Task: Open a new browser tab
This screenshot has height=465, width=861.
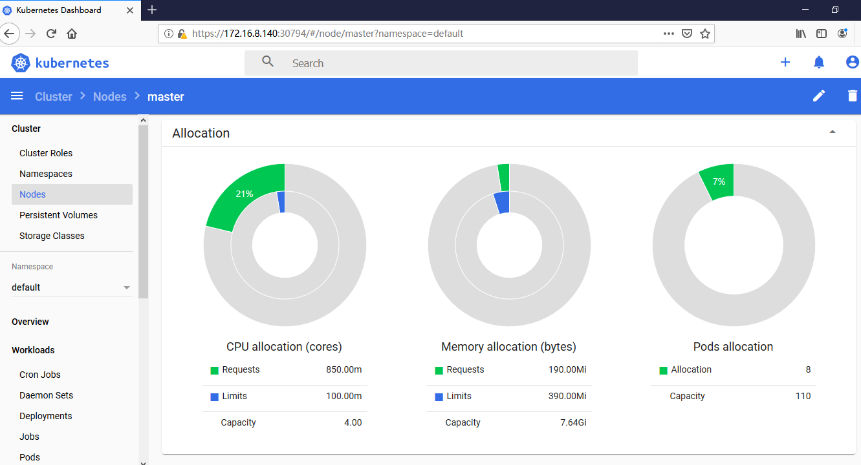Action: (152, 10)
